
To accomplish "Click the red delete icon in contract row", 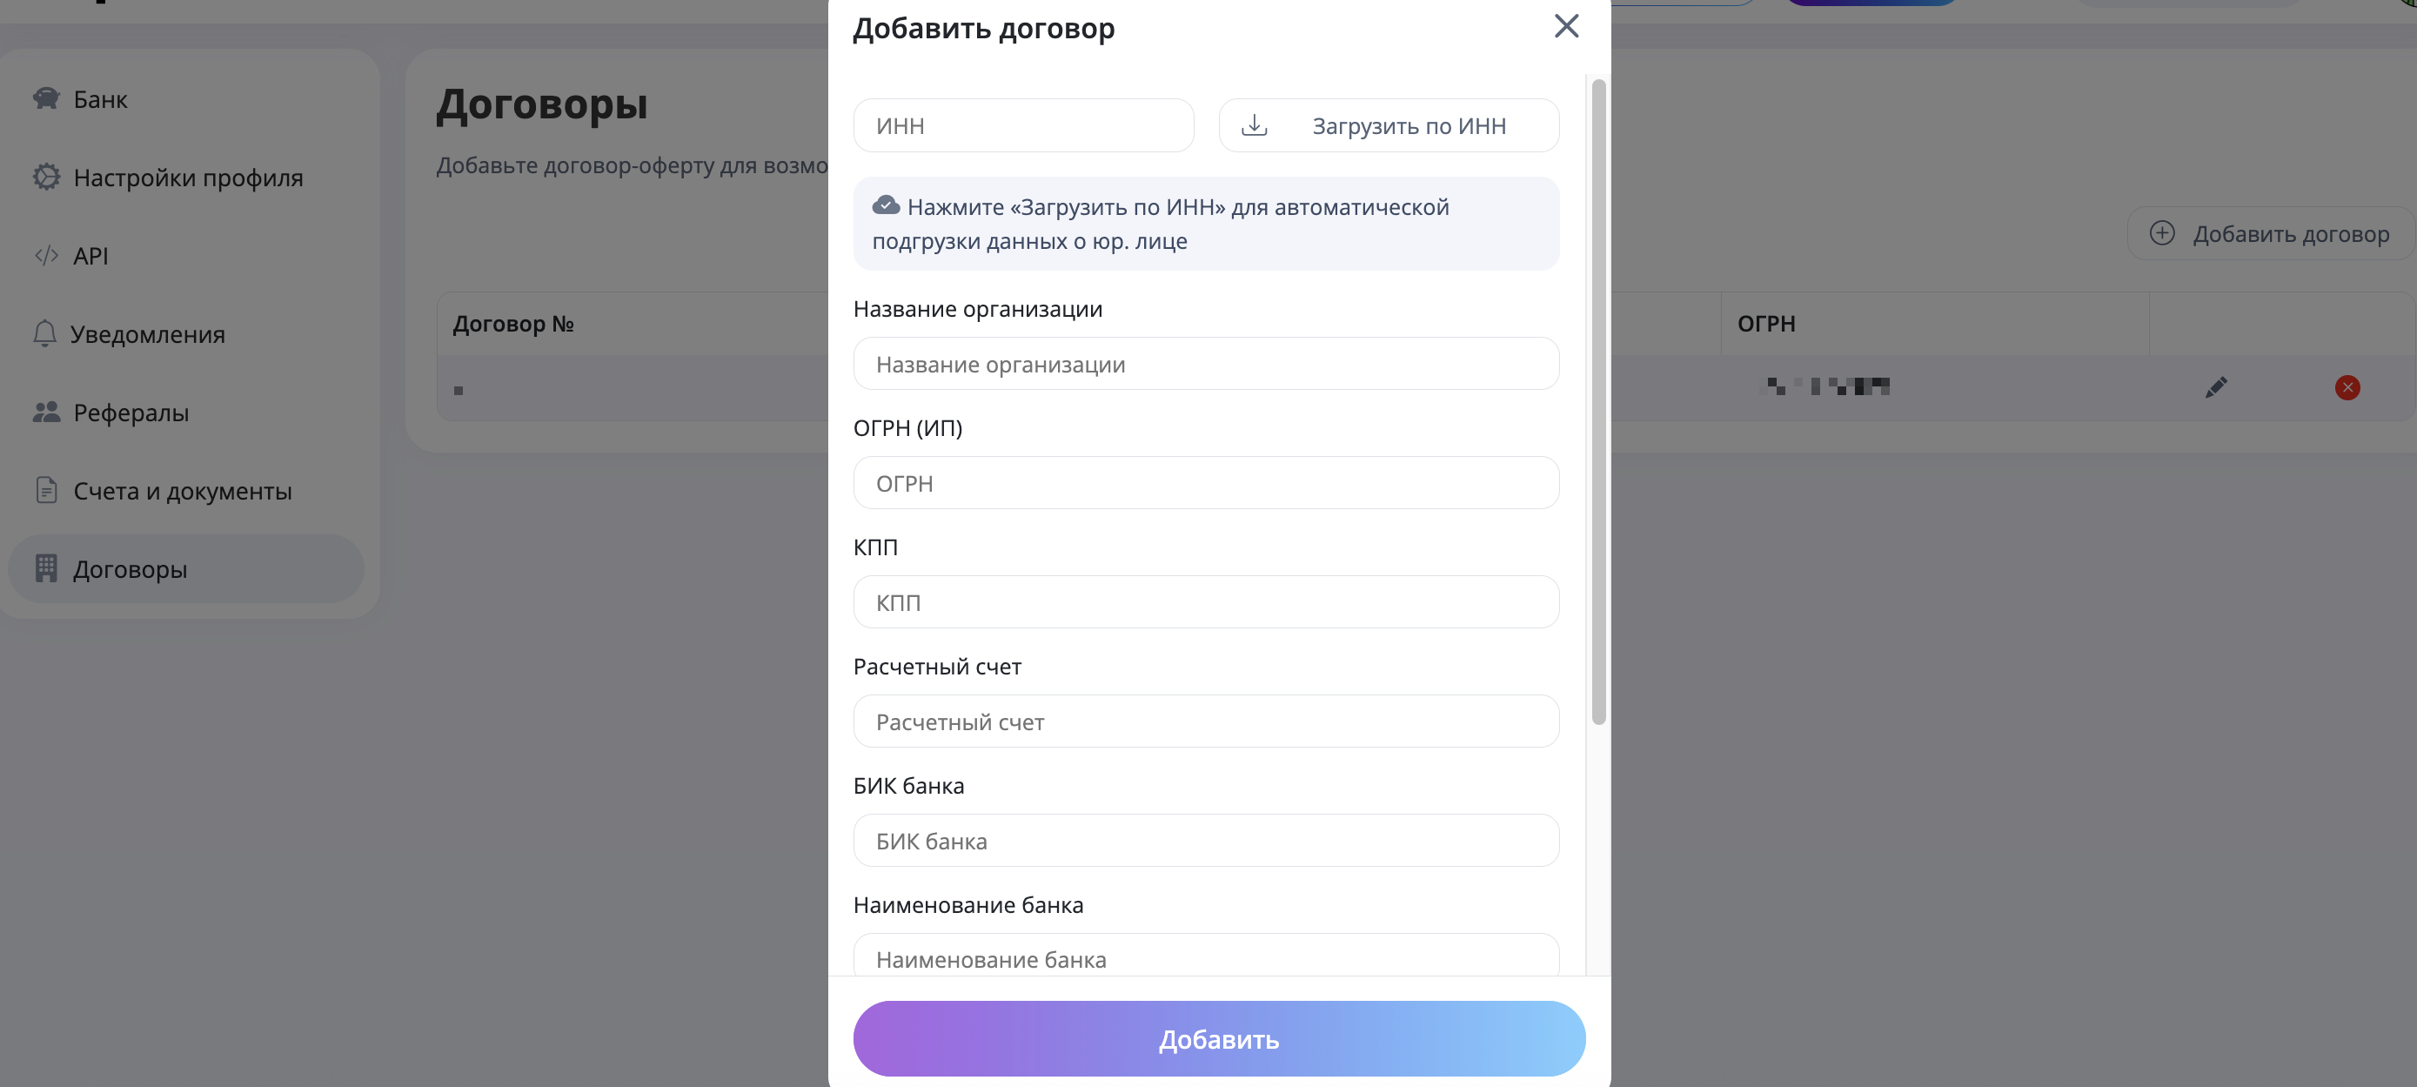I will point(2347,387).
